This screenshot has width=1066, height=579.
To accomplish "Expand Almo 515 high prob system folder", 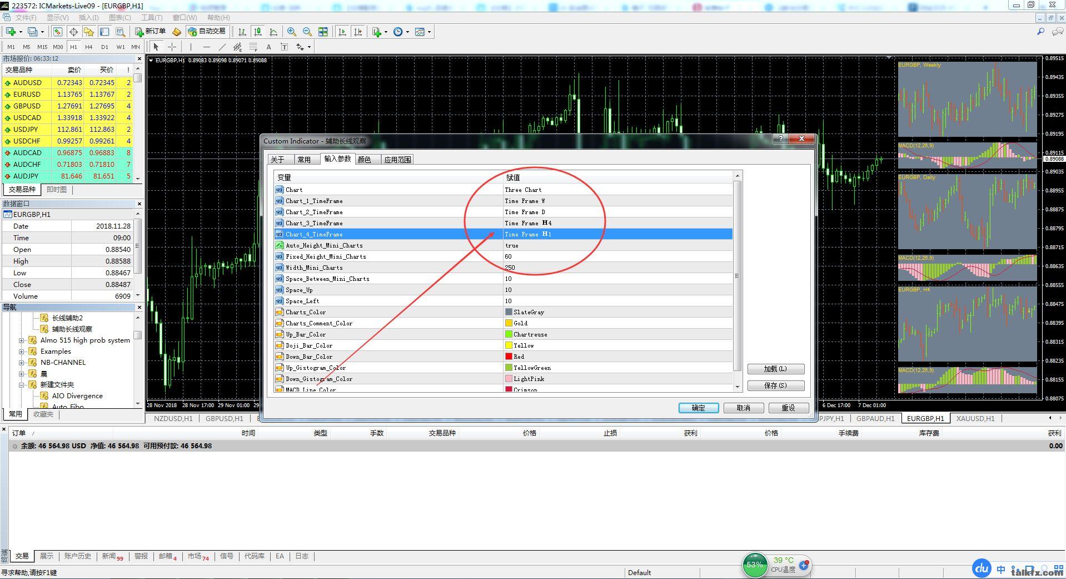I will (22, 340).
